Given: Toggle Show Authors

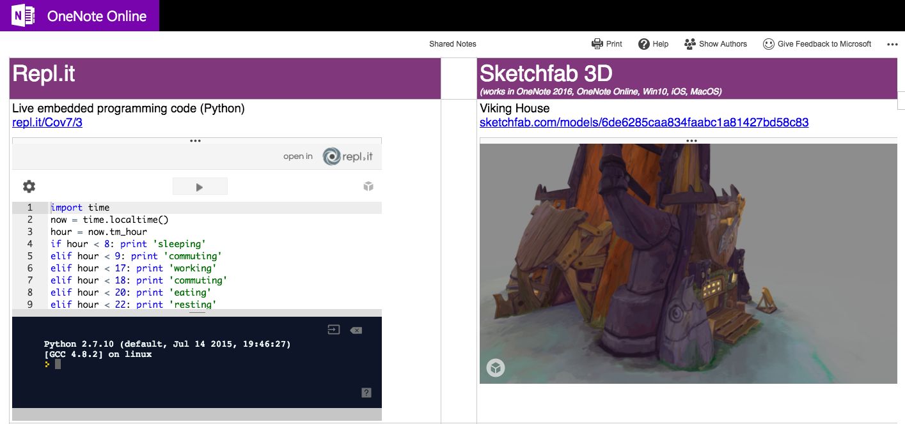Looking at the screenshot, I should pos(715,44).
